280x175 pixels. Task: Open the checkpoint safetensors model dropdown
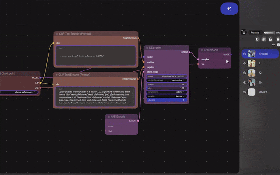(x=19, y=92)
